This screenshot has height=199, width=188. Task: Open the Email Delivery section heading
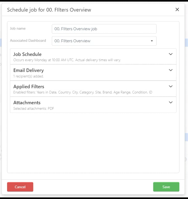(x=28, y=70)
